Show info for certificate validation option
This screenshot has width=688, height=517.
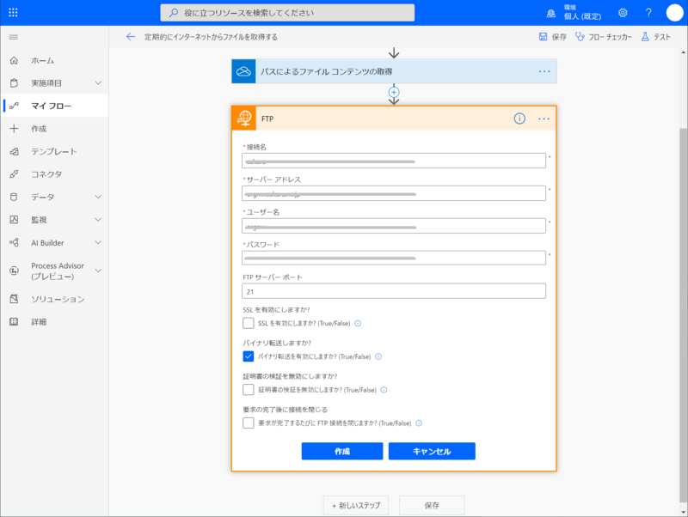click(384, 390)
